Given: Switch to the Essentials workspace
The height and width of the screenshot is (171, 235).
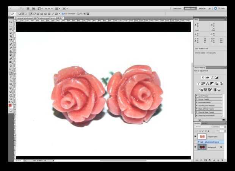Looking at the screenshot, I should (190, 9).
